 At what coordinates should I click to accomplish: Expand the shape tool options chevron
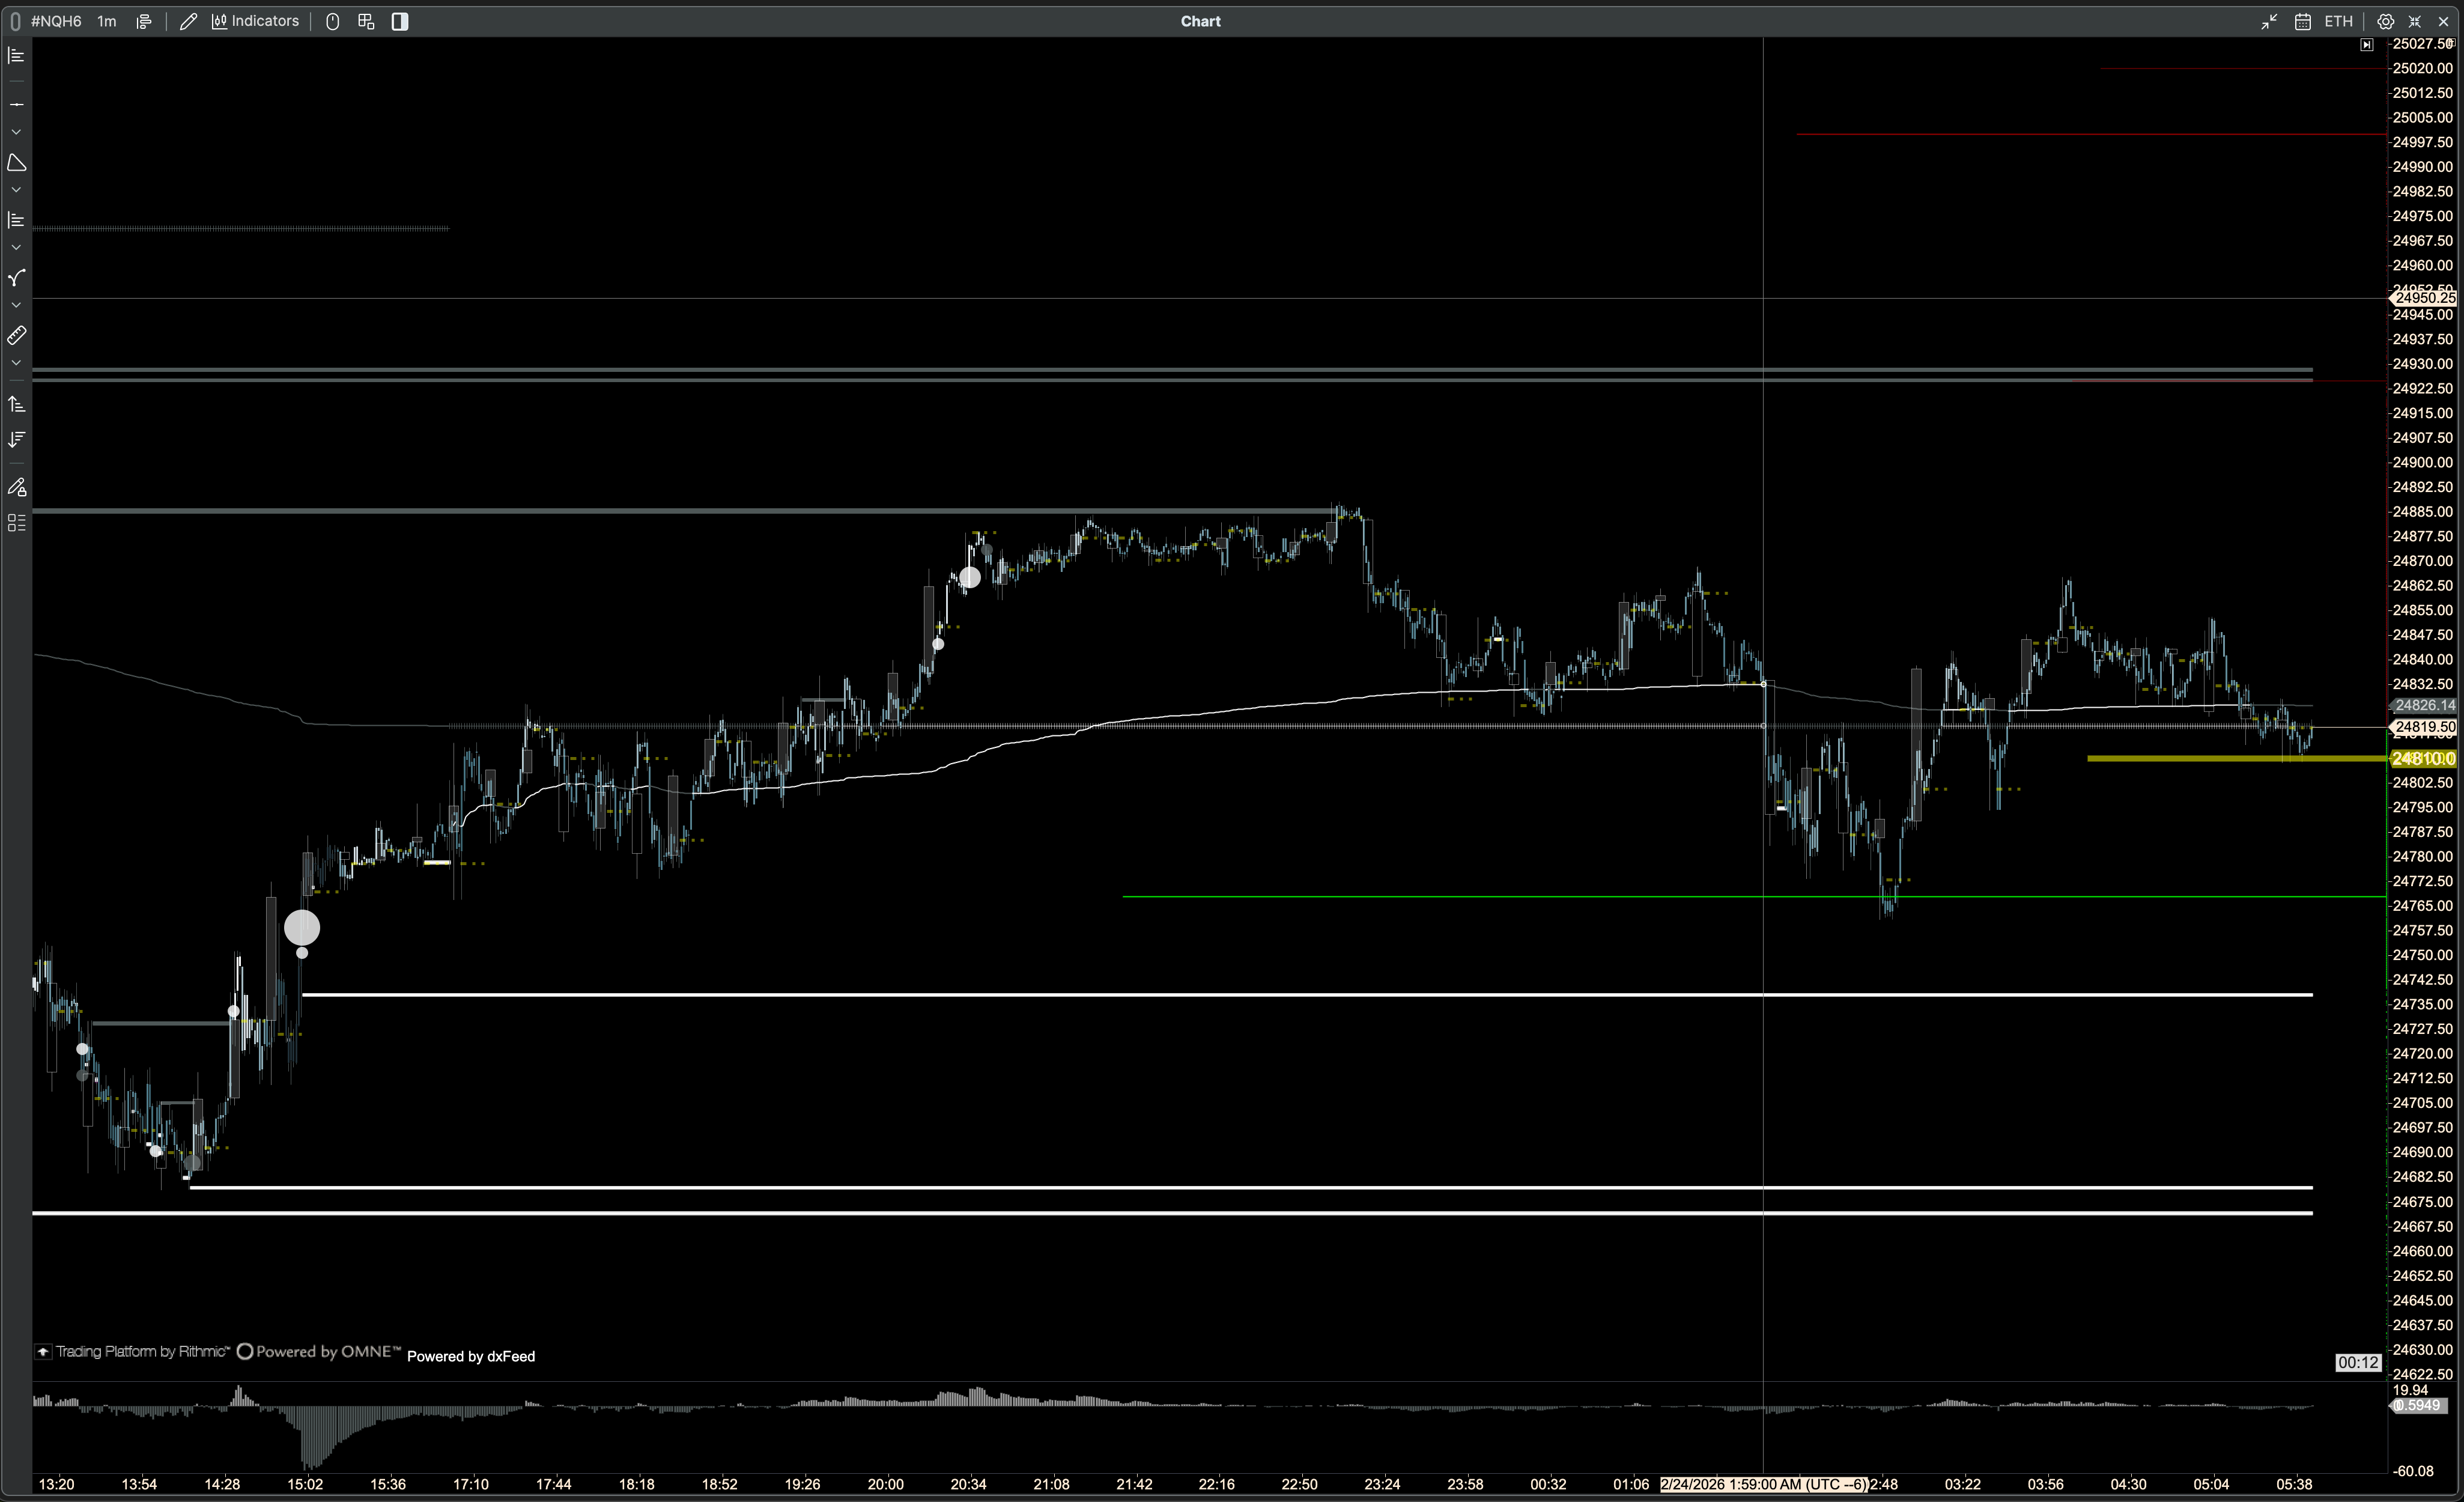pyautogui.click(x=16, y=190)
